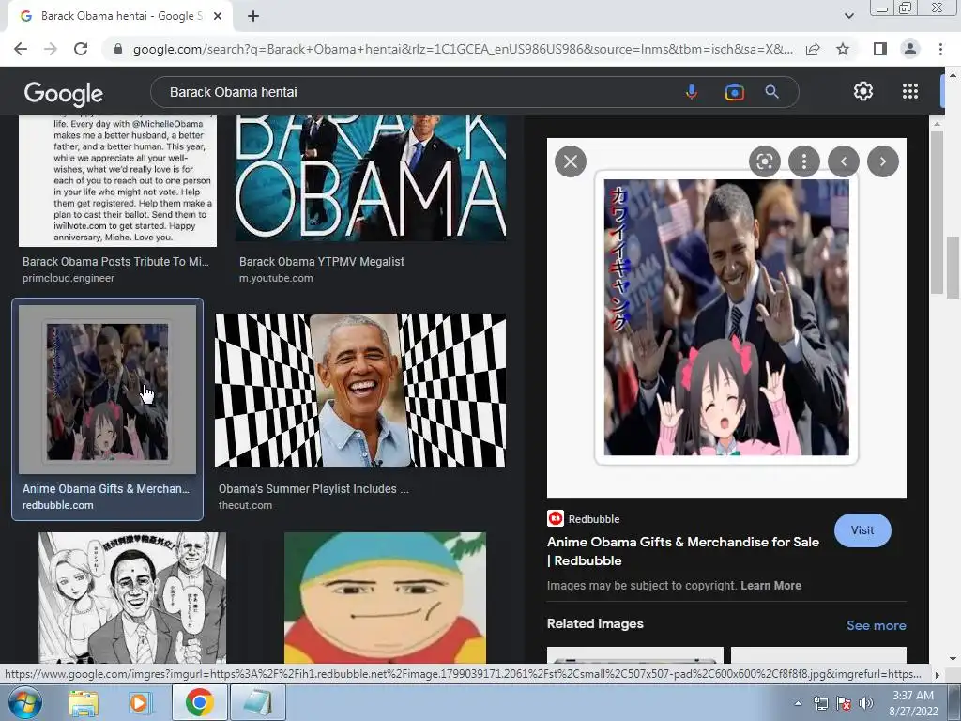
Task: Click the thecut.com source text
Action: point(245,505)
